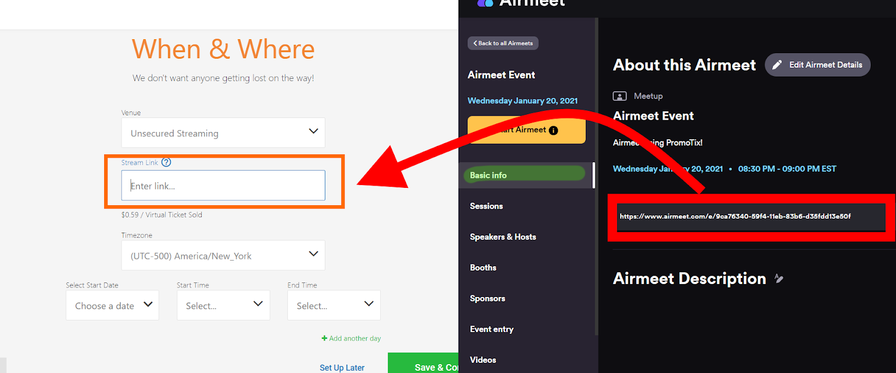Click the '$0.59 / Virtual Ticket Sold' text

[162, 215]
